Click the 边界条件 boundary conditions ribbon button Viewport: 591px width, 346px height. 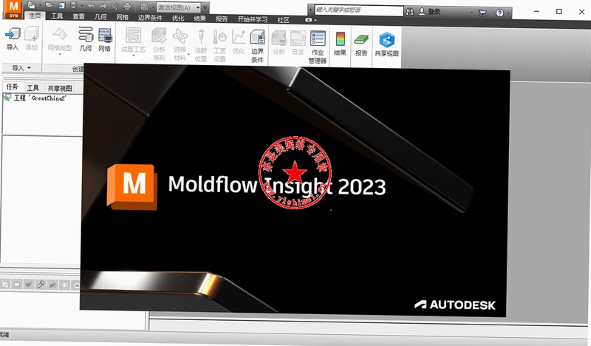(257, 46)
